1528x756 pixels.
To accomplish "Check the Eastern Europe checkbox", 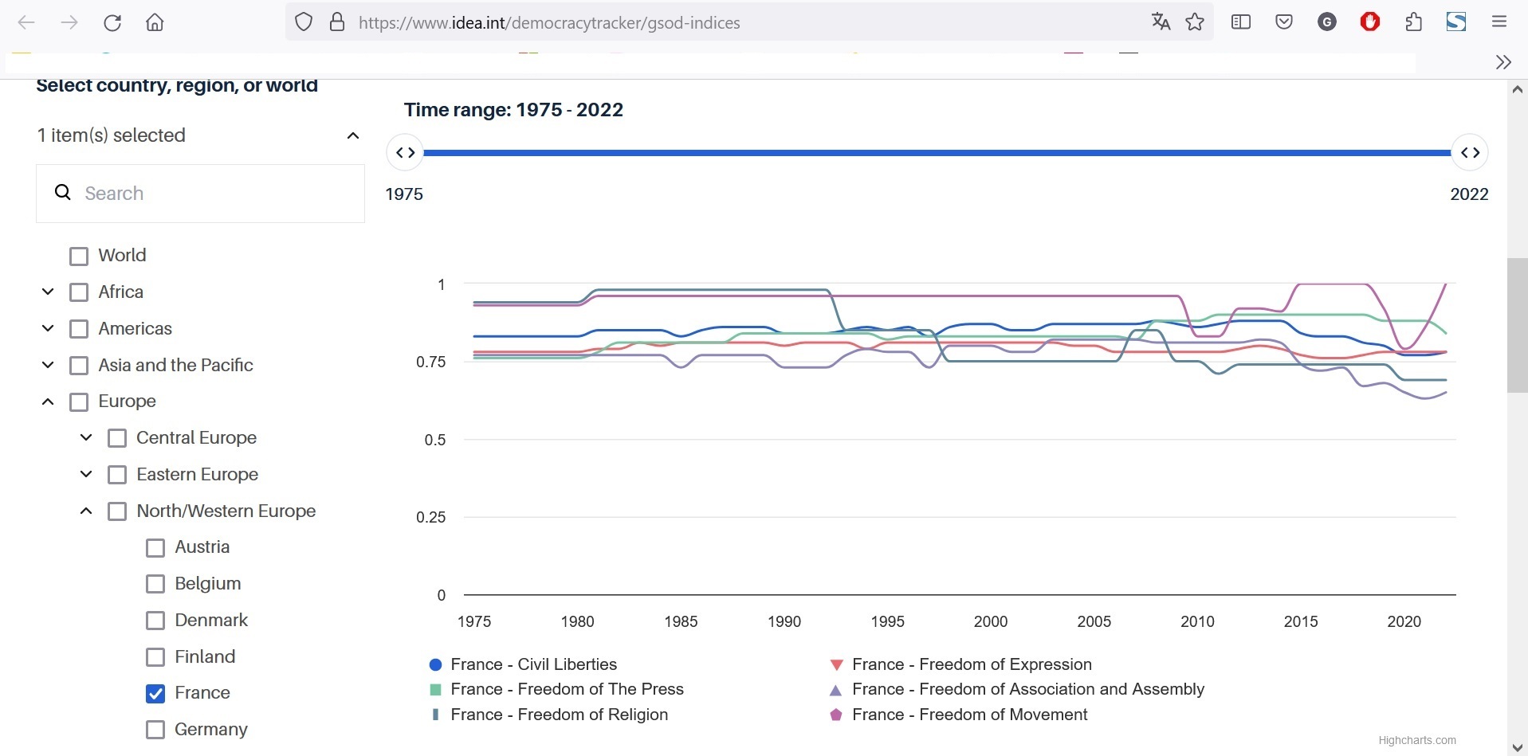I will [117, 475].
